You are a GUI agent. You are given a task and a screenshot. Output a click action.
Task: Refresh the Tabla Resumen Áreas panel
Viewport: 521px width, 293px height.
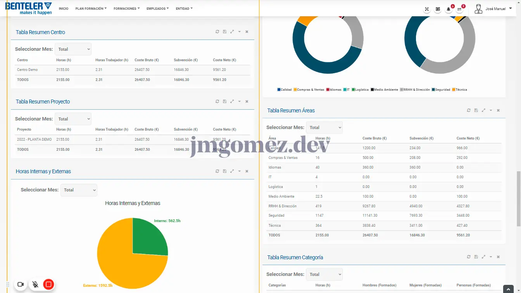click(x=469, y=110)
